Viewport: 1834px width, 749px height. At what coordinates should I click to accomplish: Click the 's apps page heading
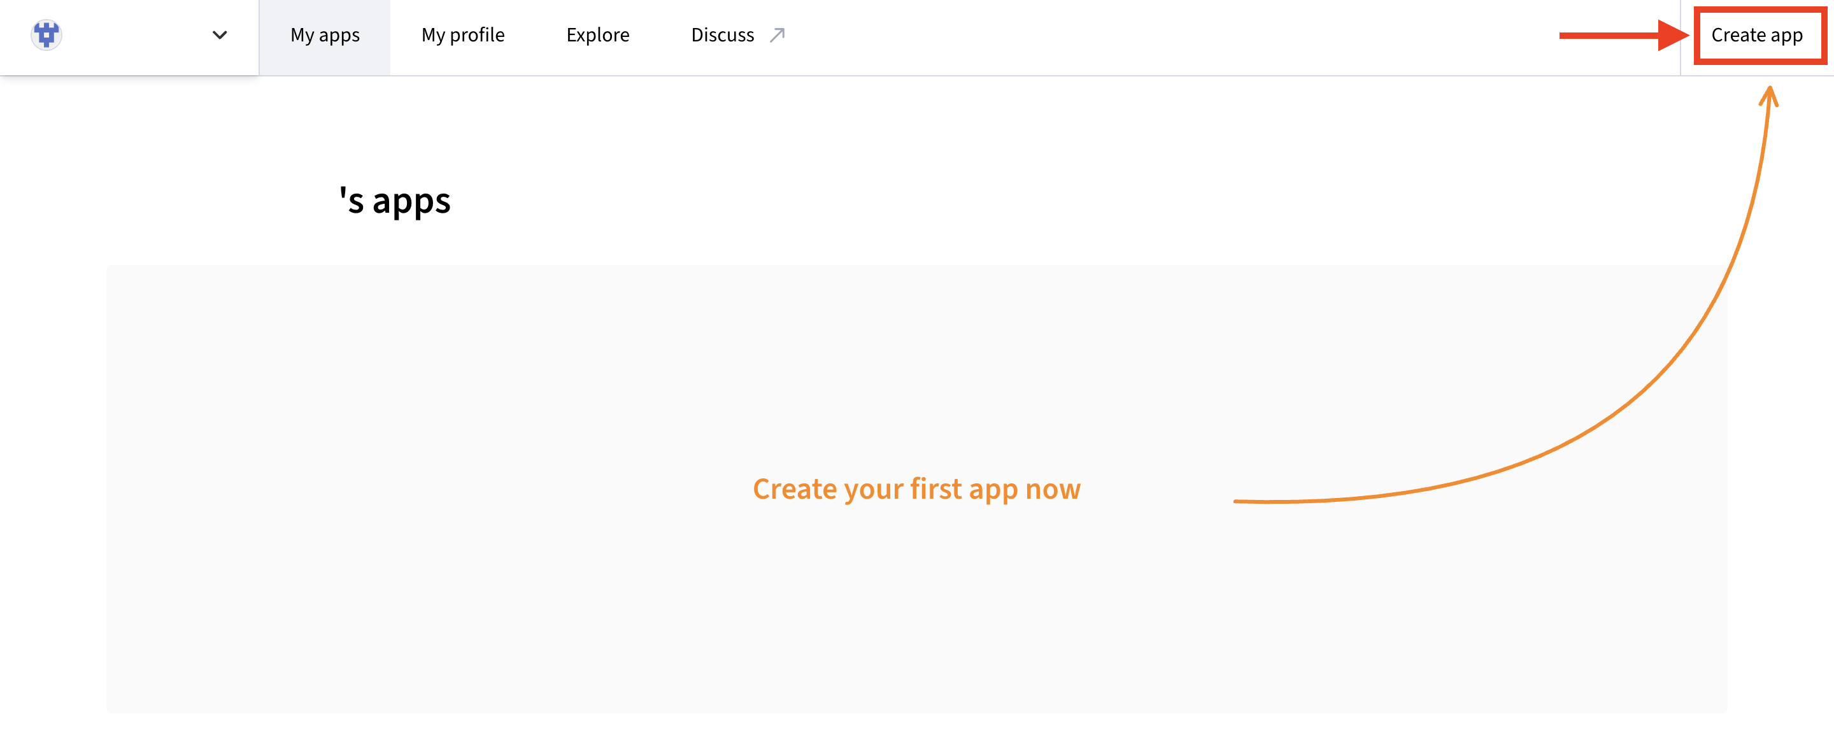[394, 201]
